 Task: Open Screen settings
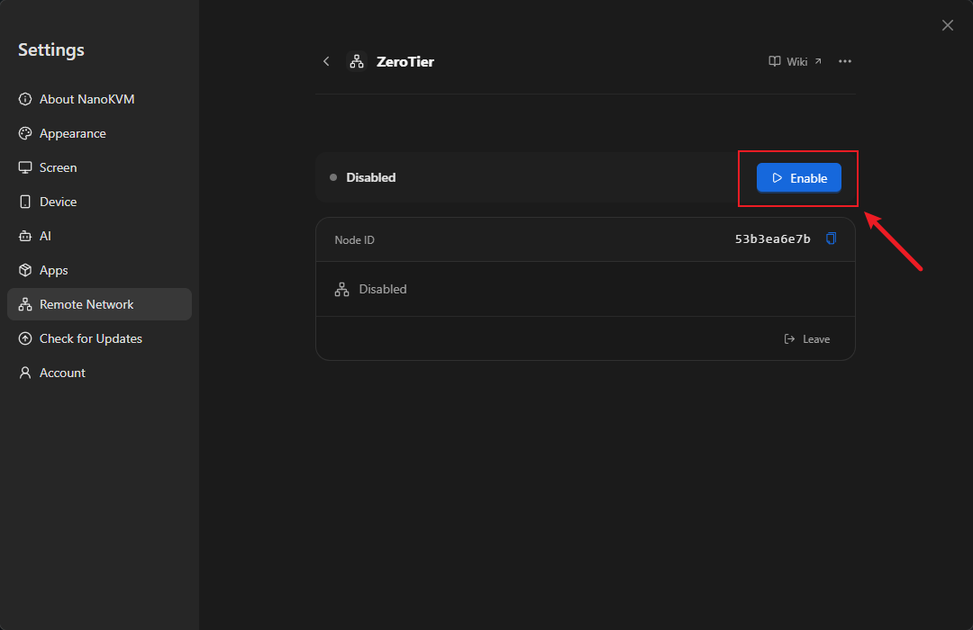point(99,167)
